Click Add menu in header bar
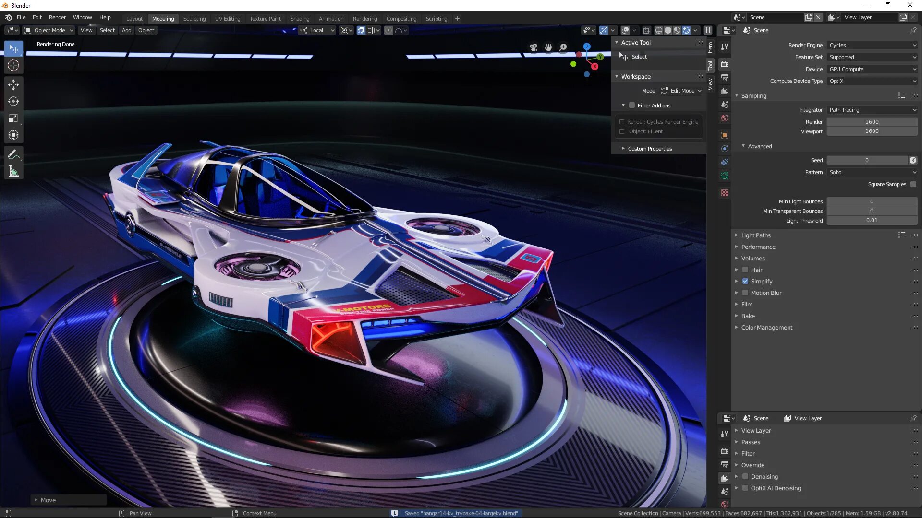Screen dimensions: 922x518 (x=126, y=30)
